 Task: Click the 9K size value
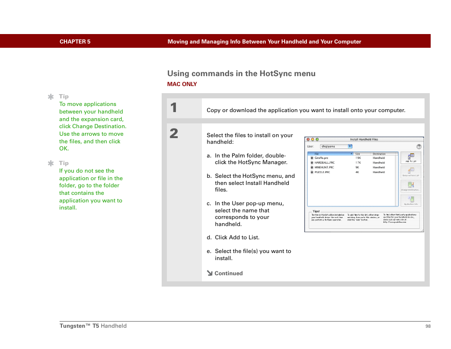click(357, 167)
